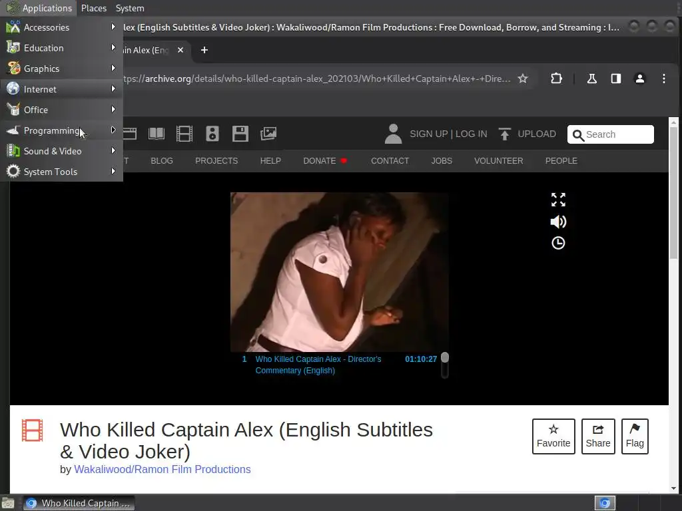
Task: Open the JOBS nav link
Action: click(x=442, y=161)
